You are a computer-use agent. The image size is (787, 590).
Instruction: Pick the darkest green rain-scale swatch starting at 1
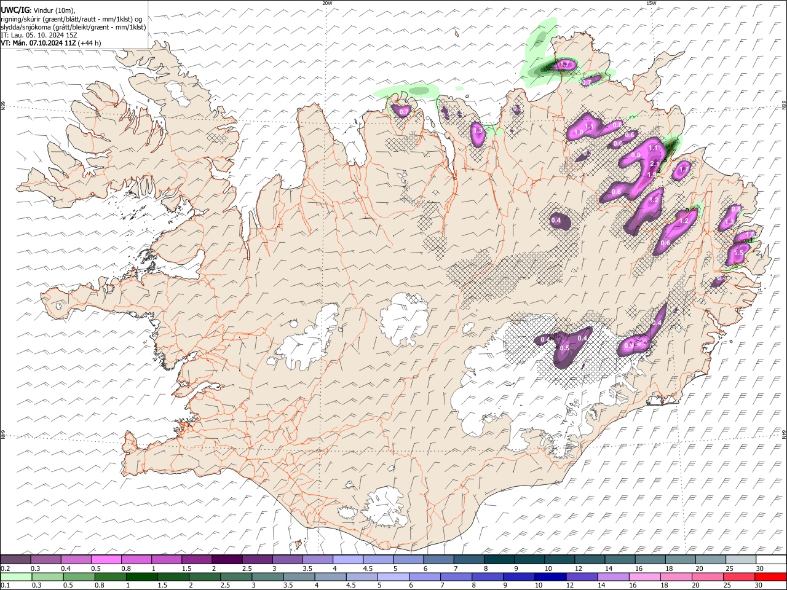pos(141,576)
